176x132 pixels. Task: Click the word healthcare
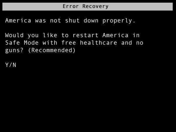(99, 43)
